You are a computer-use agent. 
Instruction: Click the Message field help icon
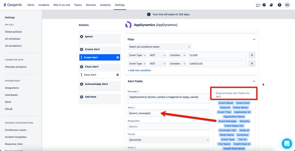138,91
